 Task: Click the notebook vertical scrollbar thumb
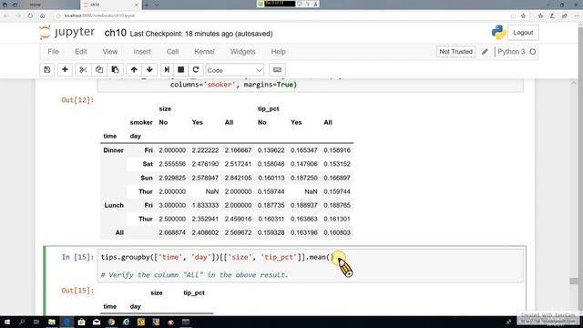click(x=574, y=282)
